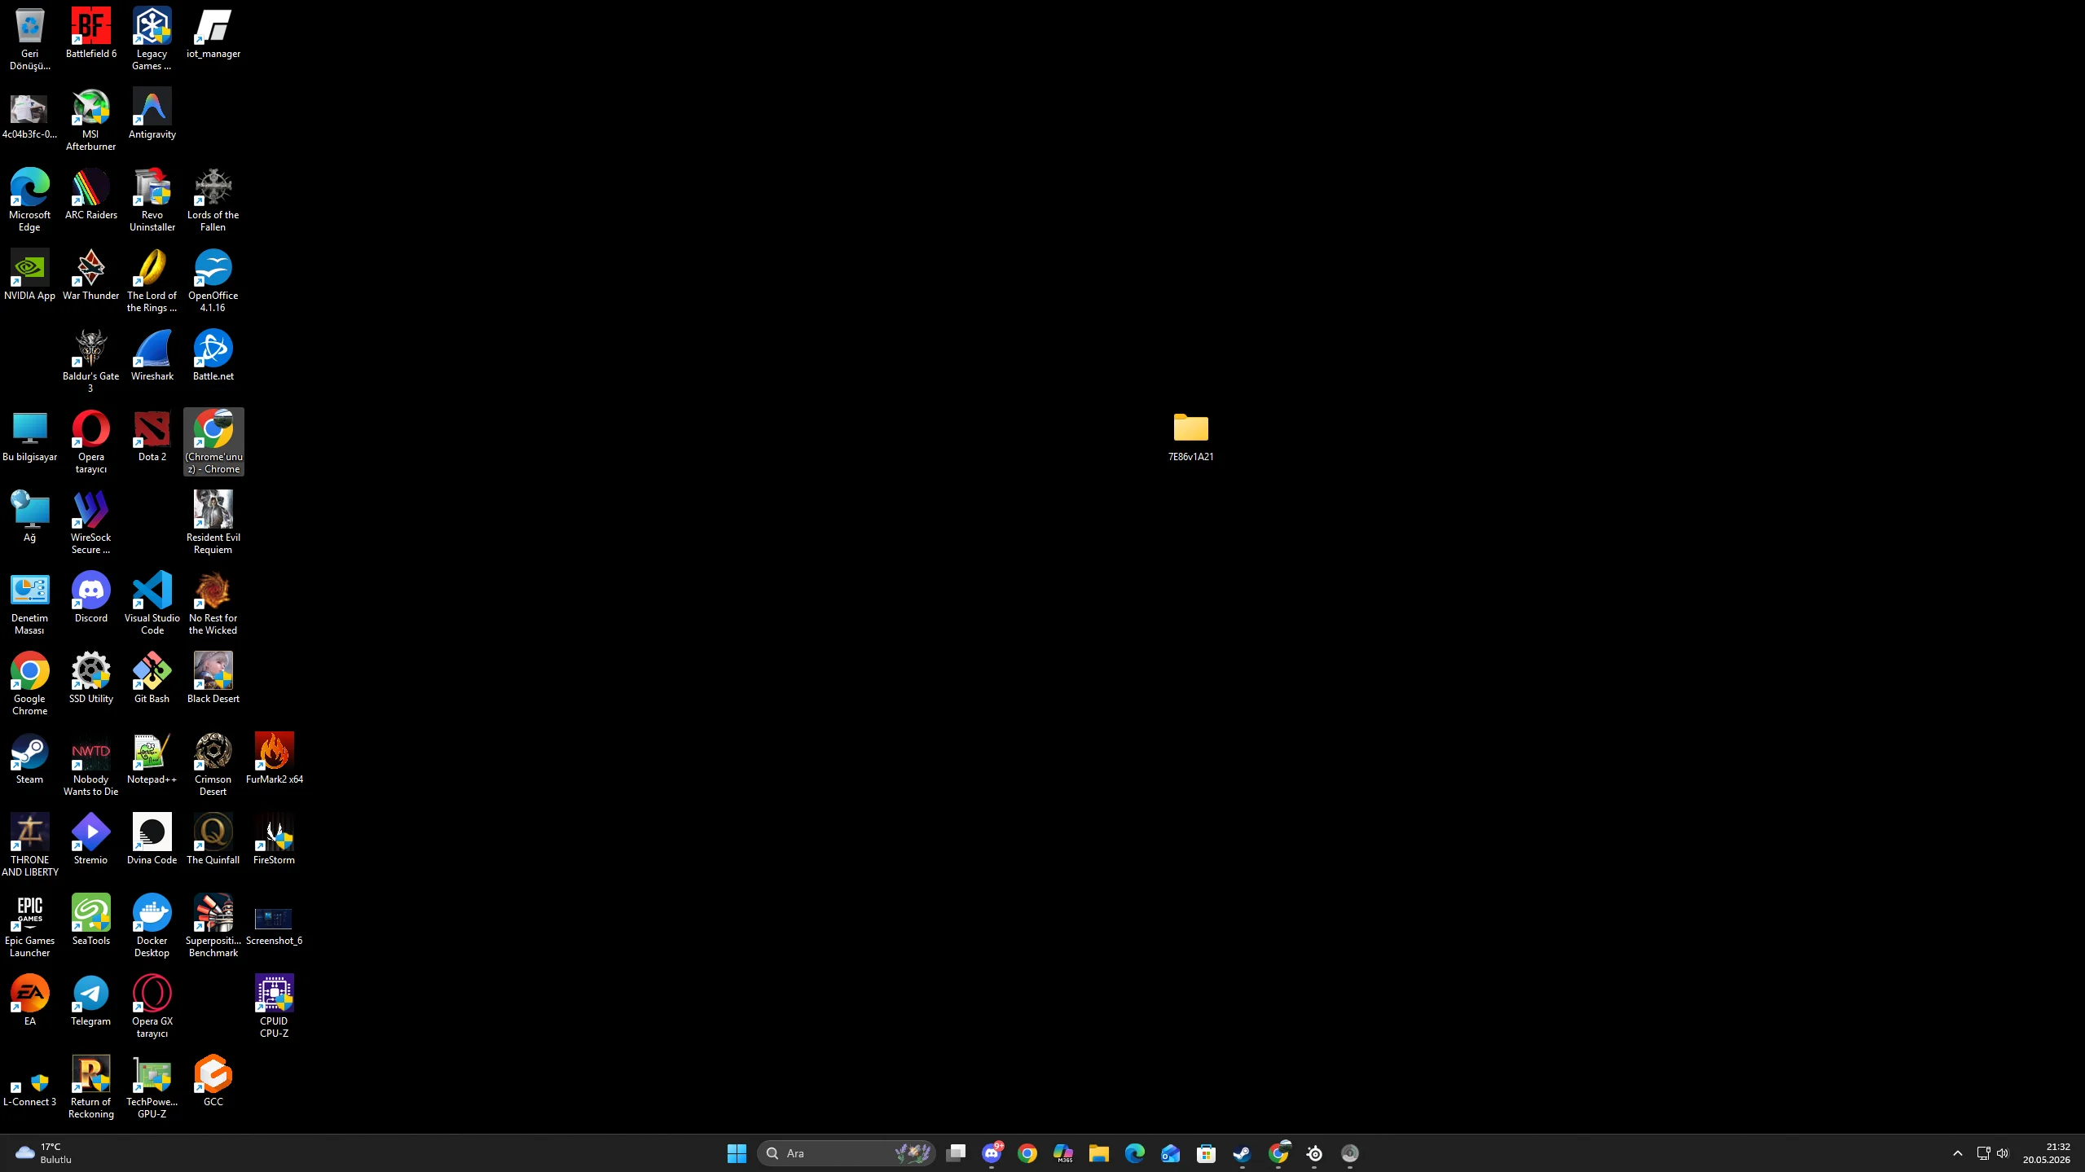Image resolution: width=2085 pixels, height=1172 pixels.
Task: Expand the hidden system tray icons chevron
Action: [x=1957, y=1153]
